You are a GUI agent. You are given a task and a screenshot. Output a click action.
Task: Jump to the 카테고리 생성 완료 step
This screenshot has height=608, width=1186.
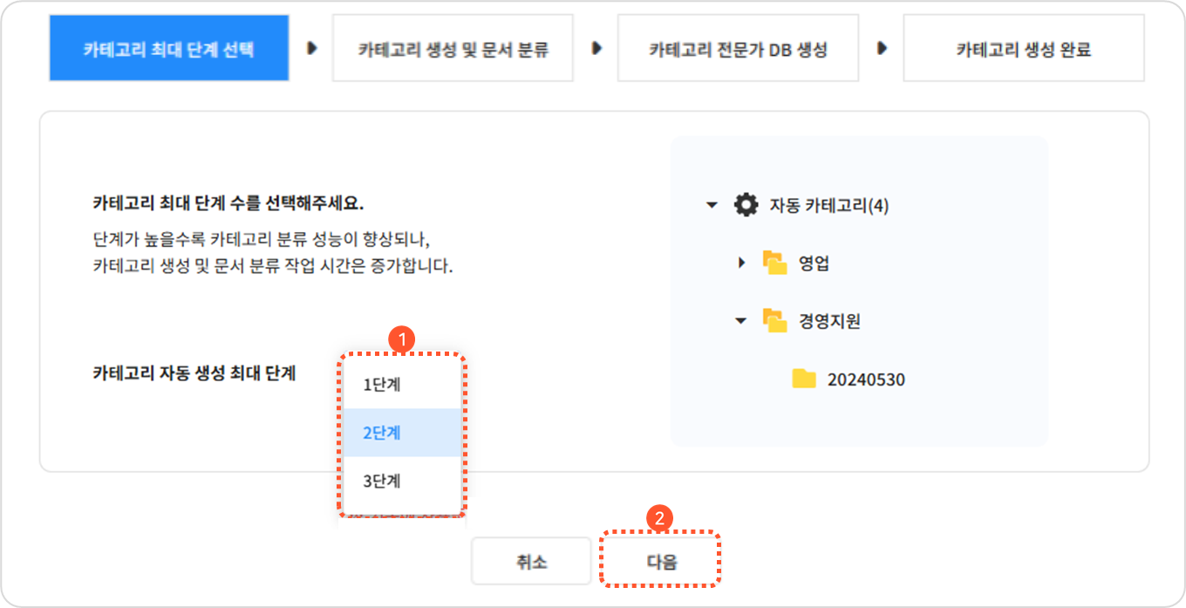tap(1023, 49)
